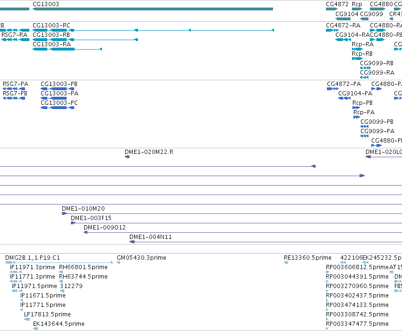Select the CG13003-PC protein label
402x331 pixels.
point(59,103)
